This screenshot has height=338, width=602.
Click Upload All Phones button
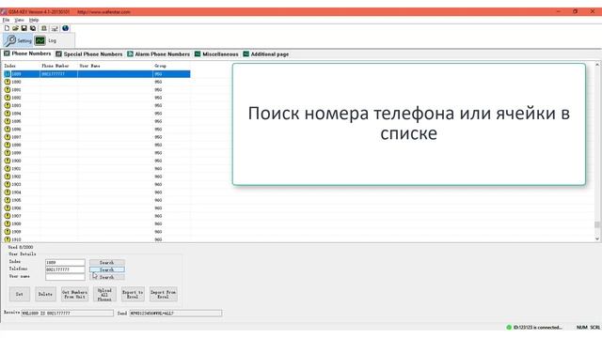pyautogui.click(x=104, y=294)
